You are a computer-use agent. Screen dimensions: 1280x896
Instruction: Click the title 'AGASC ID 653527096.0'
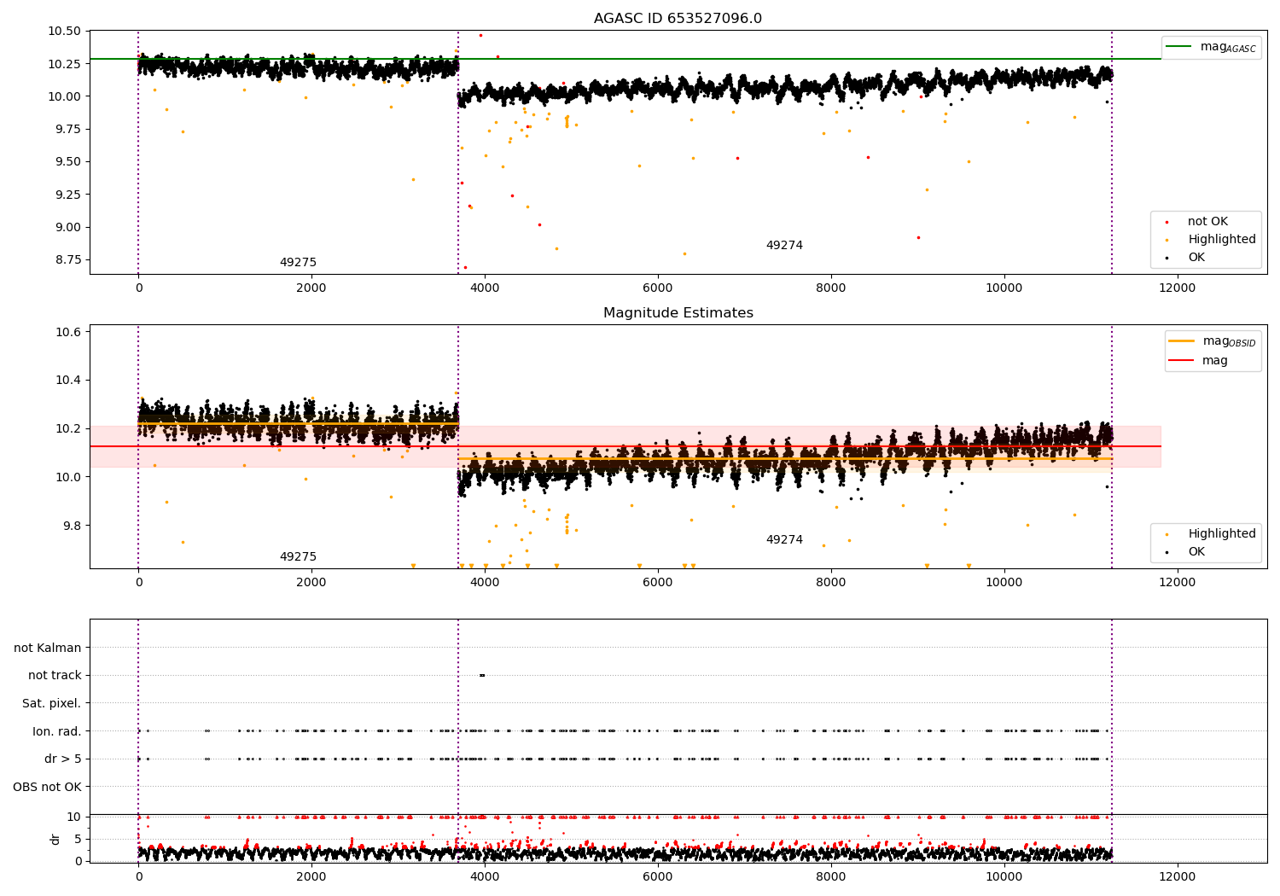click(x=678, y=18)
